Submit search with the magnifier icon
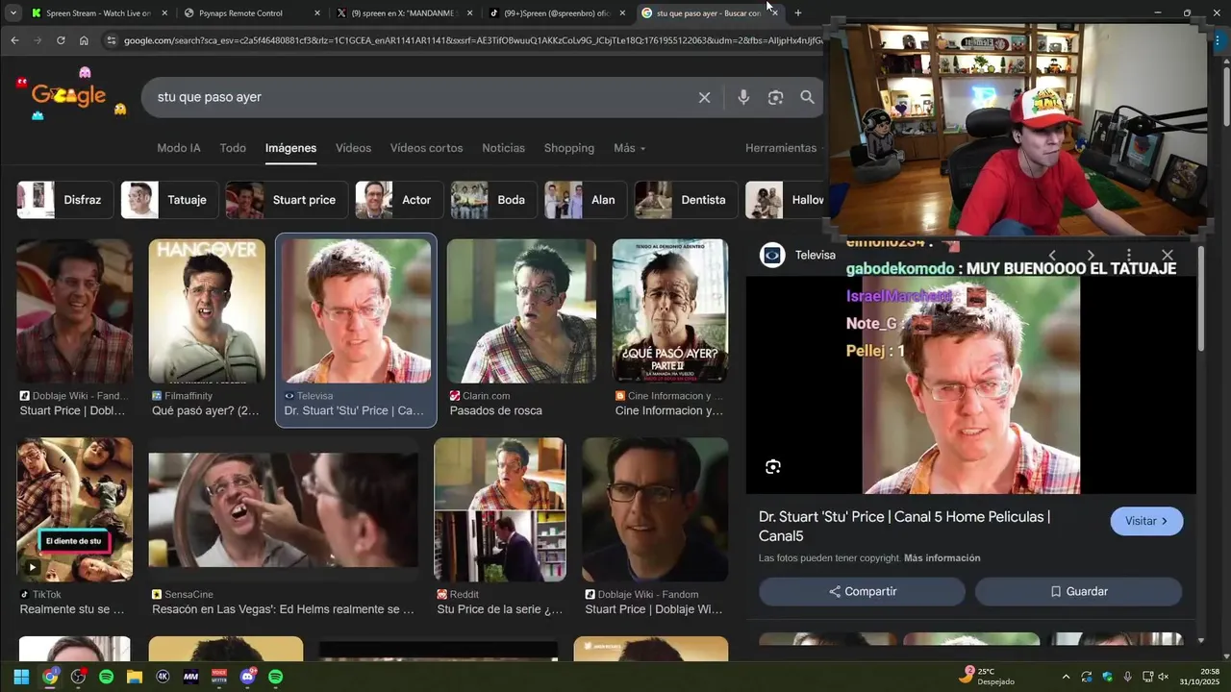Screen dimensions: 1231x692 click(x=807, y=97)
